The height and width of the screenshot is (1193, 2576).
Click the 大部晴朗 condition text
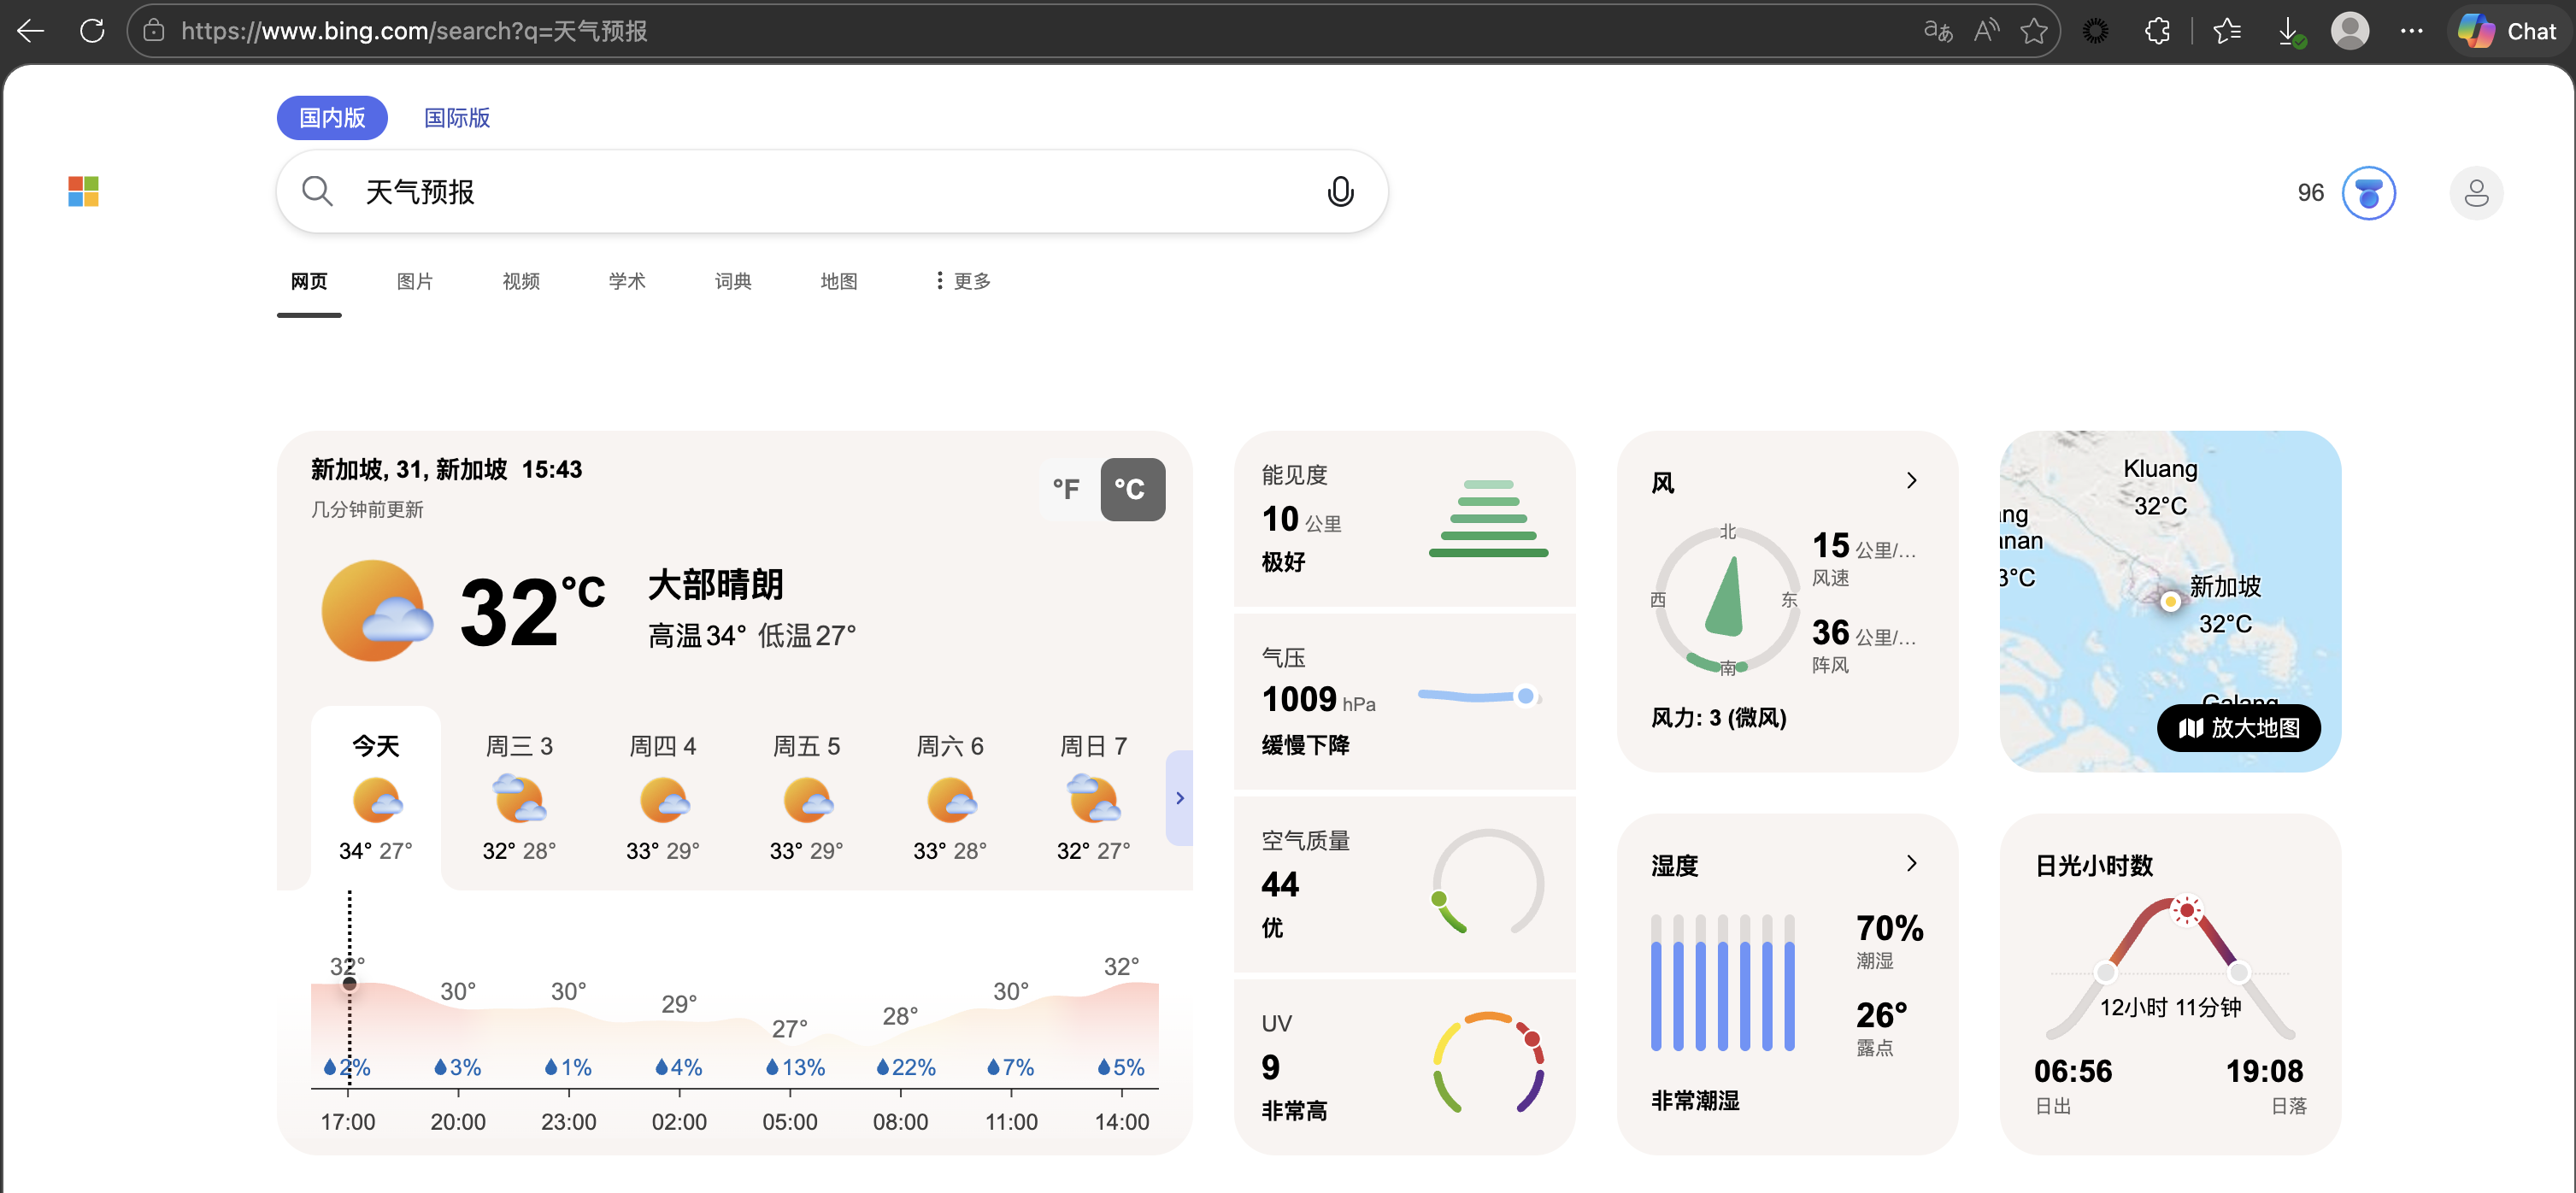pyautogui.click(x=716, y=585)
